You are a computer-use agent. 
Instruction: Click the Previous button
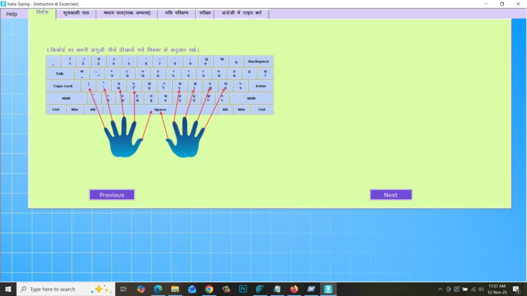point(112,194)
